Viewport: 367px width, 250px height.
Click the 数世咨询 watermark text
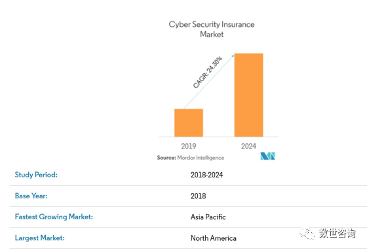pyautogui.click(x=337, y=233)
